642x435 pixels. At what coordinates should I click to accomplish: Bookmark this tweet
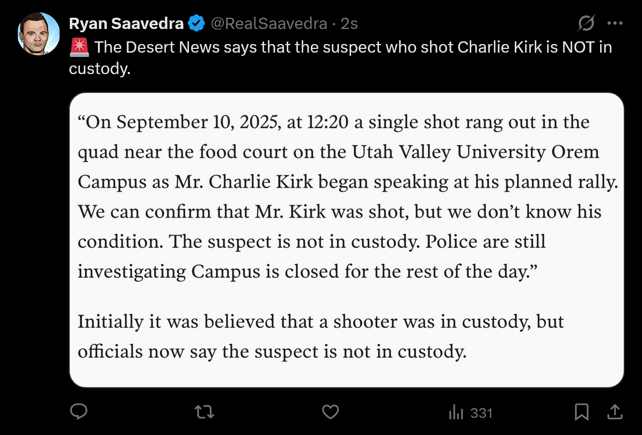click(581, 412)
